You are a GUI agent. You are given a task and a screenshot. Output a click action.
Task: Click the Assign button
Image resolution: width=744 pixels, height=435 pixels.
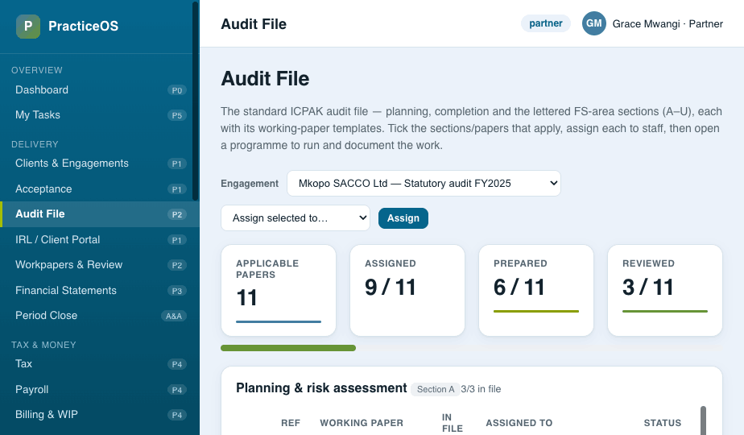[x=403, y=218]
